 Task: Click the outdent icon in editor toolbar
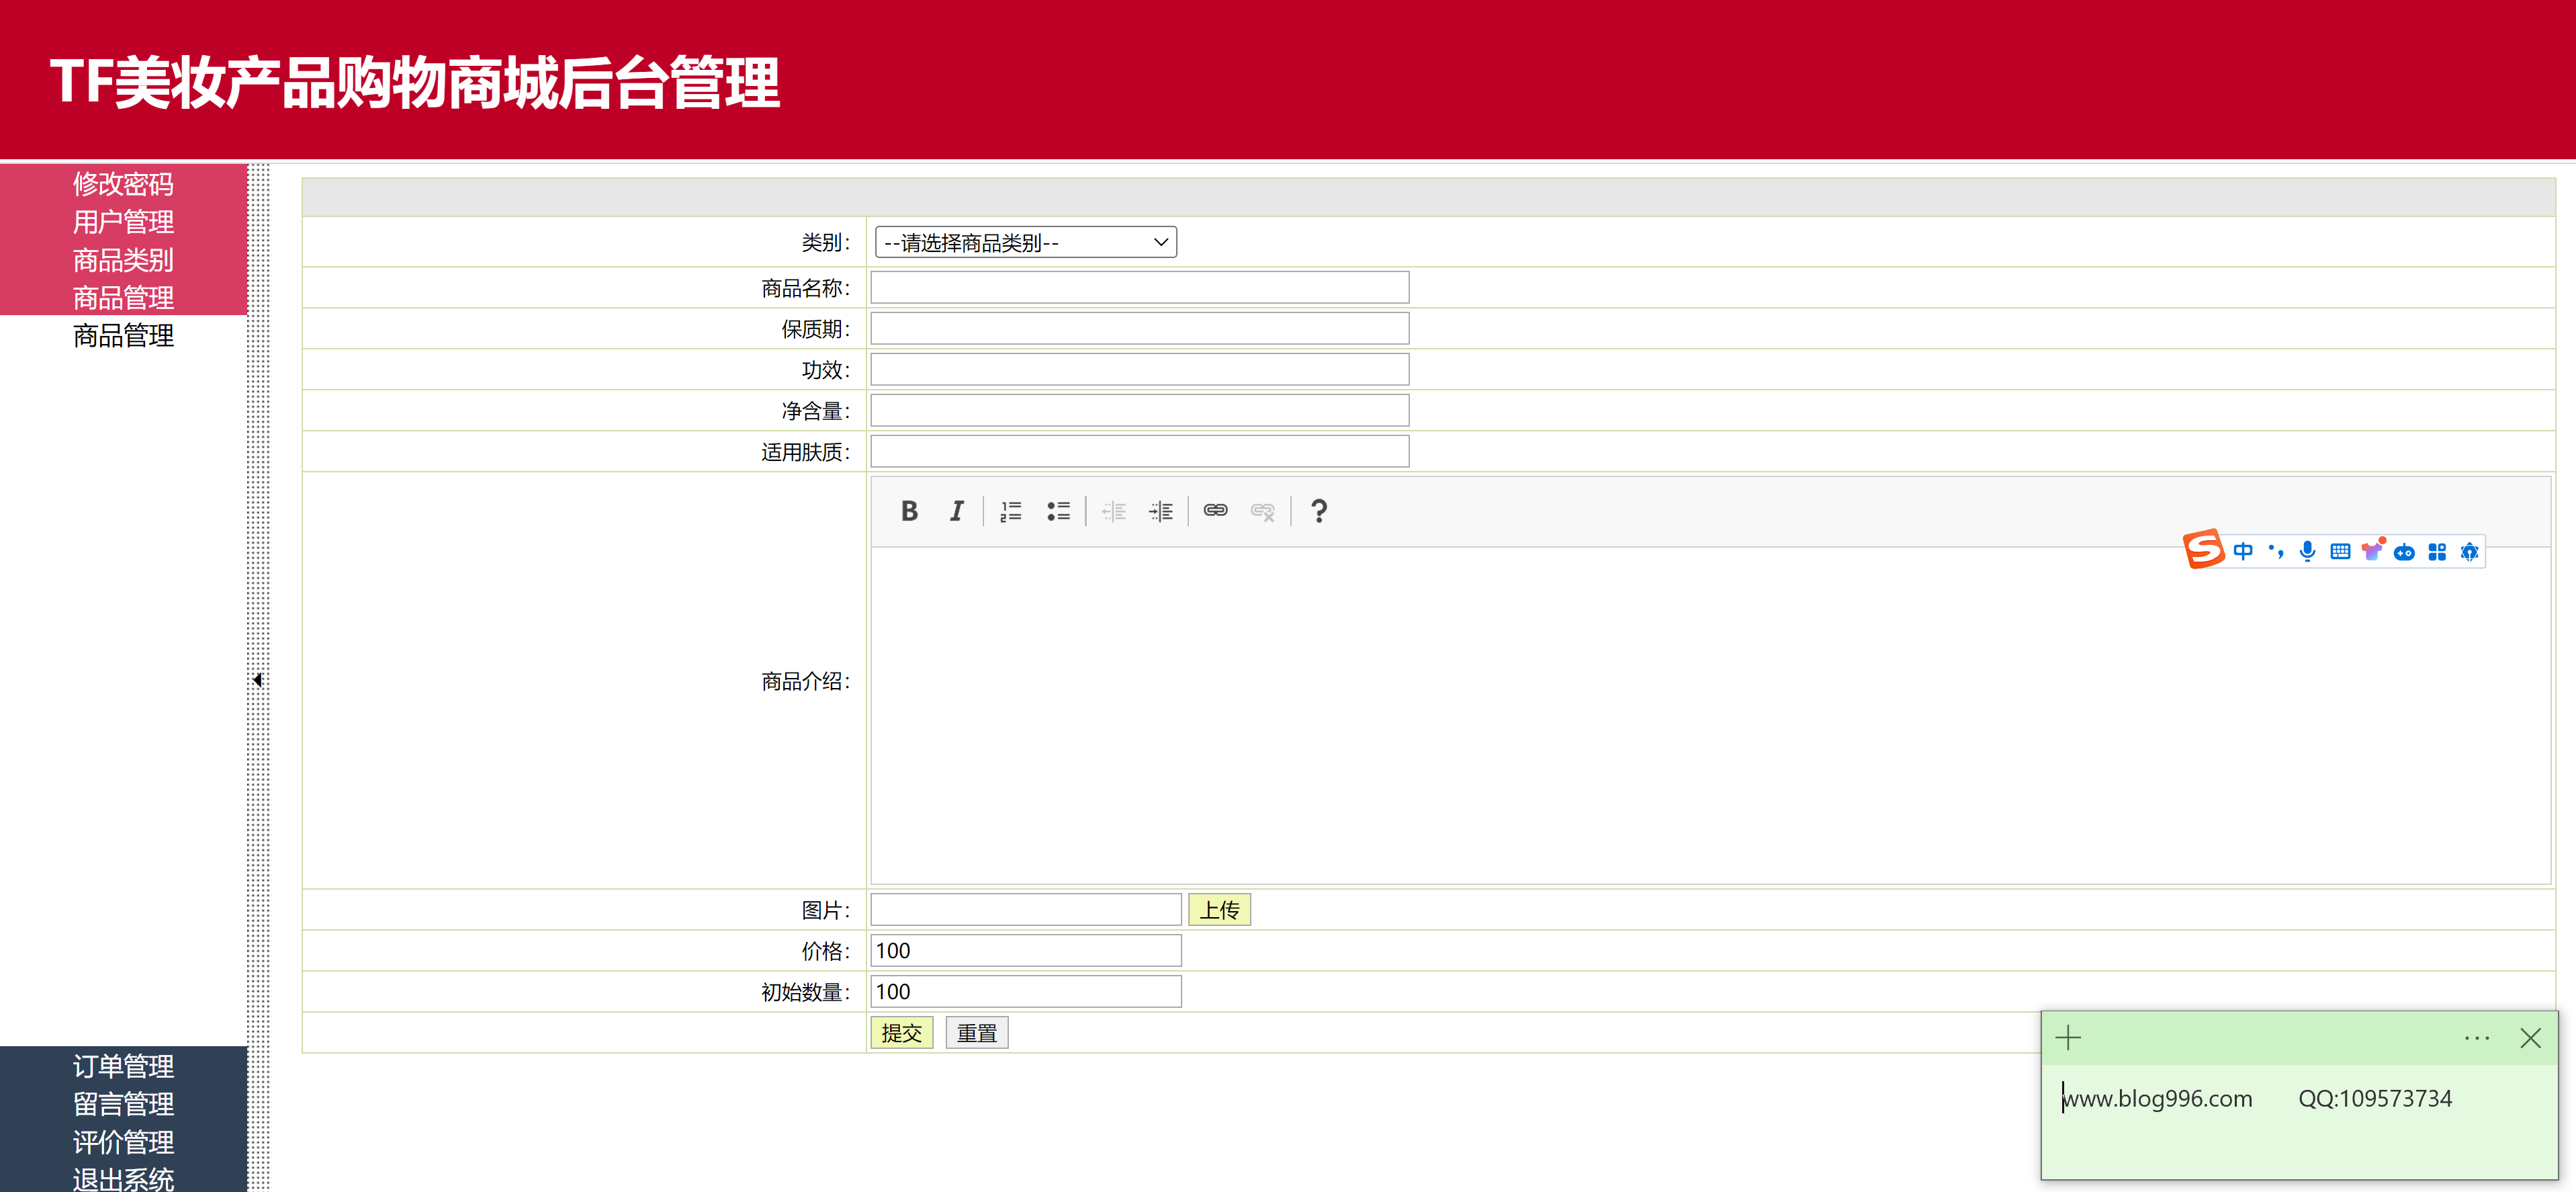(1113, 511)
